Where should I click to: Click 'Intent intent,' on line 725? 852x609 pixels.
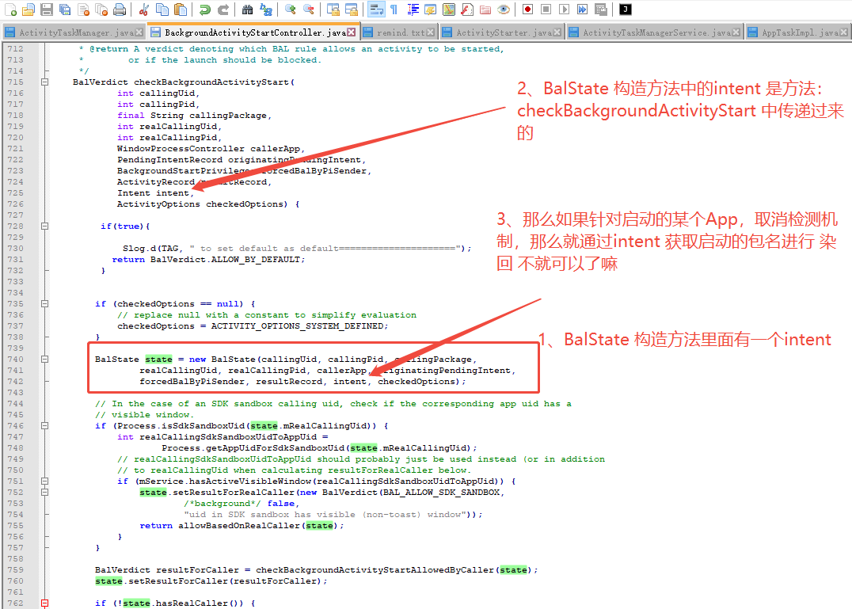coord(155,193)
